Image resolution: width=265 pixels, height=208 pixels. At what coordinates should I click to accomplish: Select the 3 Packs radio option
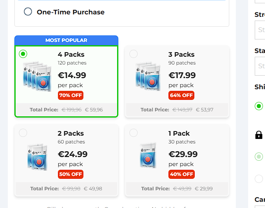(134, 54)
